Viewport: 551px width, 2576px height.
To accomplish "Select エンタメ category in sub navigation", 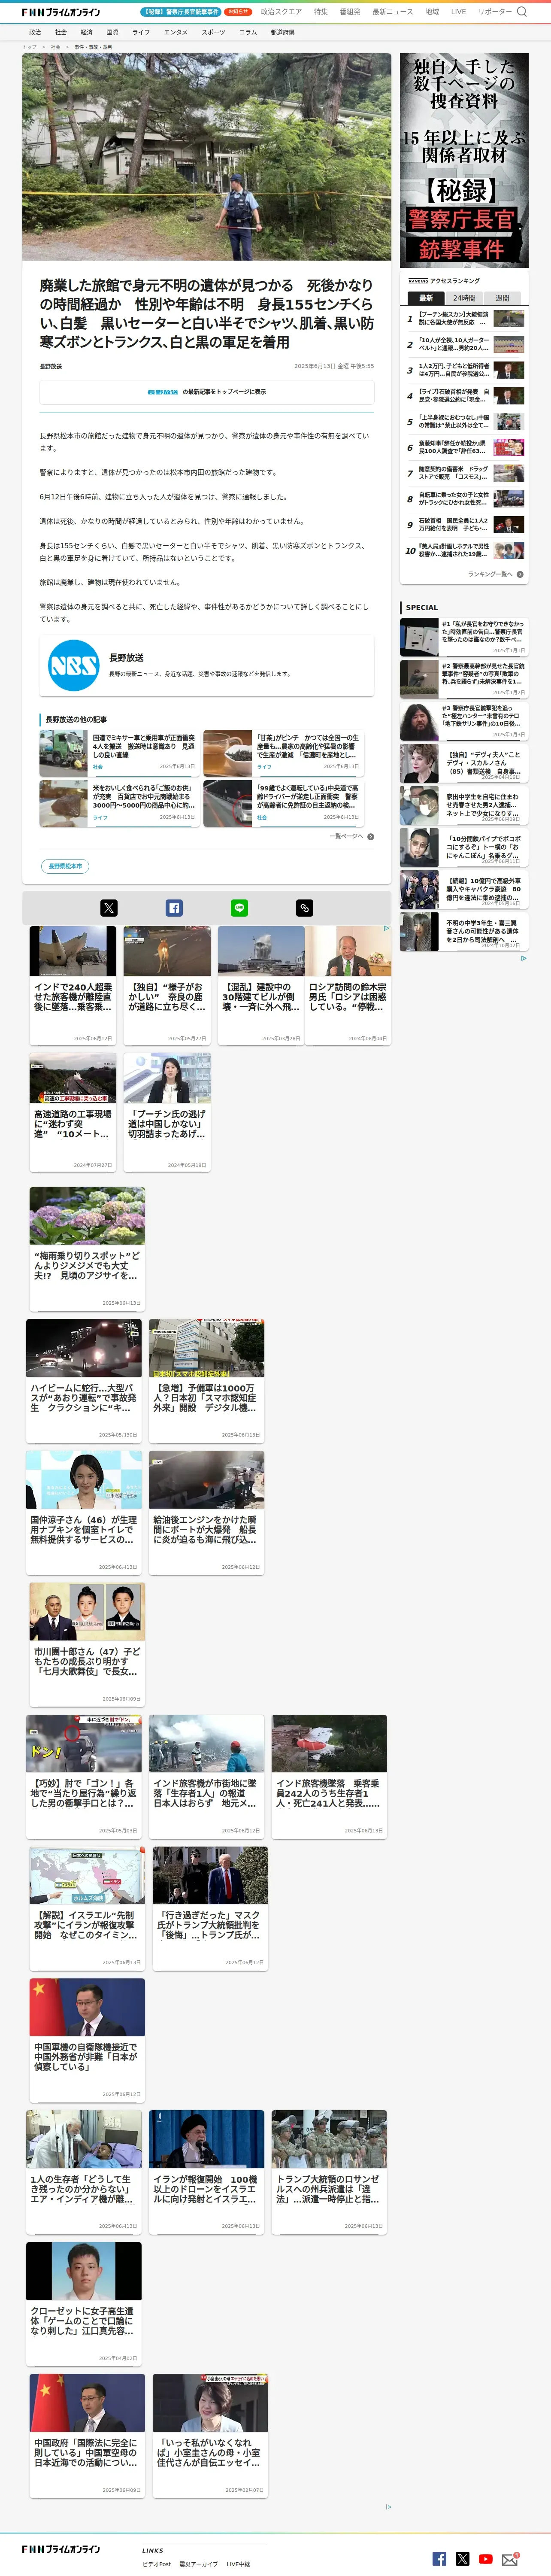I will click(175, 32).
